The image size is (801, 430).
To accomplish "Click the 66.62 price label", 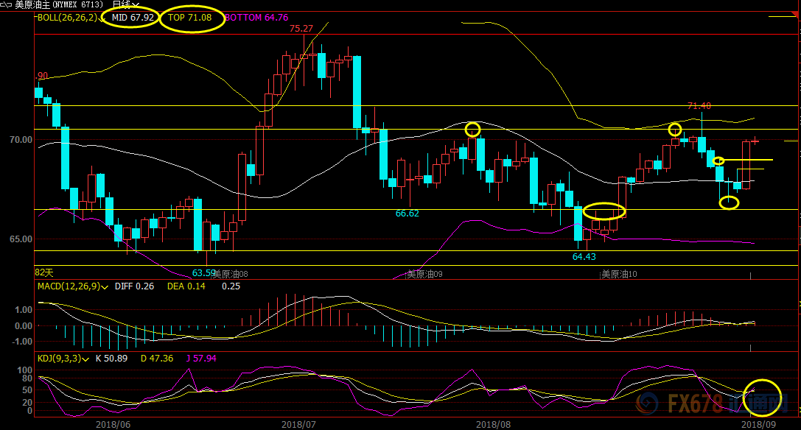I will [407, 214].
